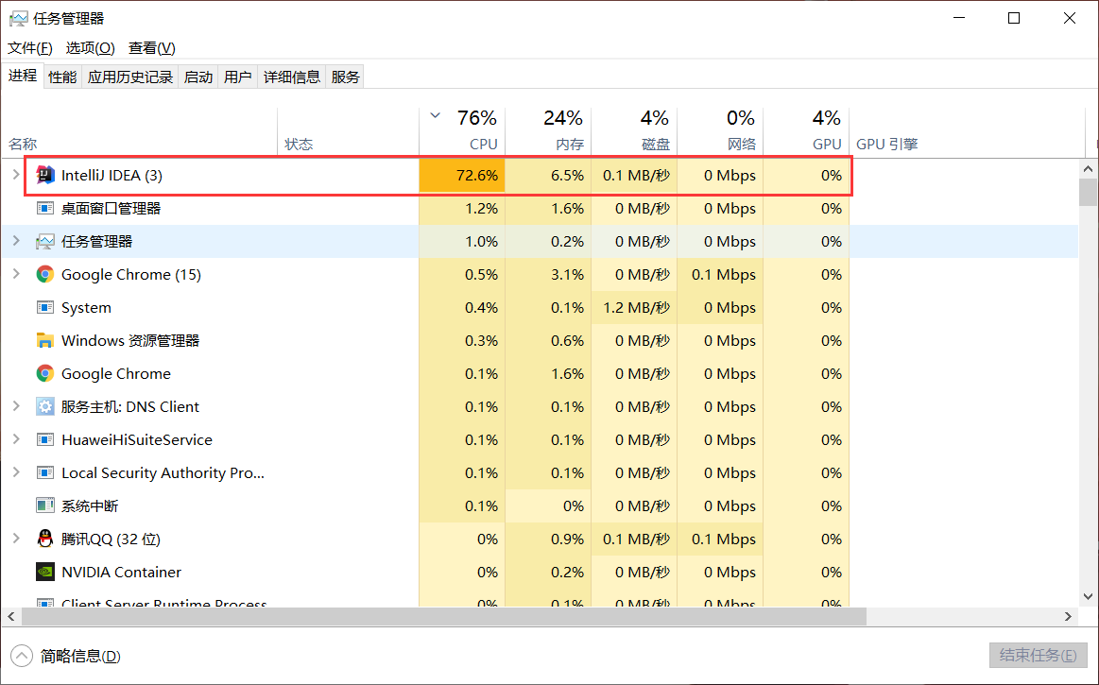Viewport: 1099px width, 685px height.
Task: Click the IntelliJ IDEA process icon
Action: coord(45,176)
